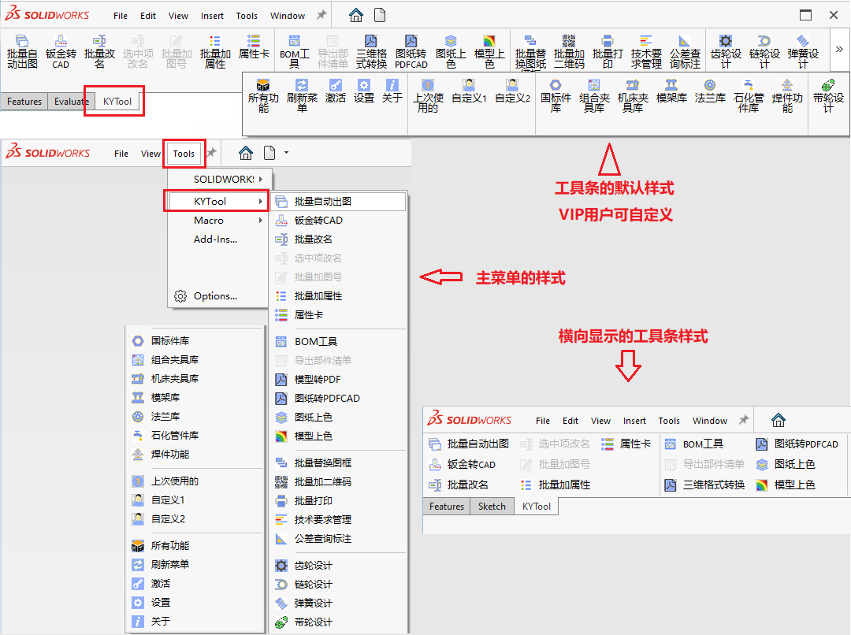Open 属性卡 from the top ribbon

254,46
